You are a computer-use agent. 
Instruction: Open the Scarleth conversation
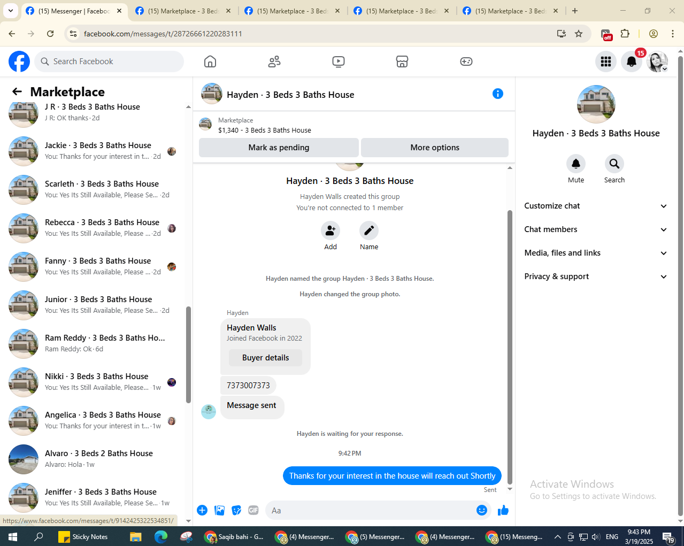[93, 190]
